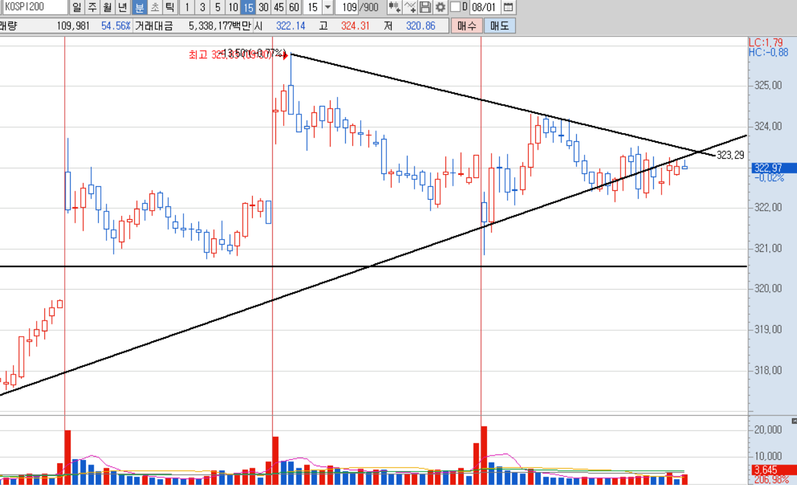This screenshot has height=485, width=797.
Task: Click the custom interval field showing 15
Action: (x=311, y=7)
